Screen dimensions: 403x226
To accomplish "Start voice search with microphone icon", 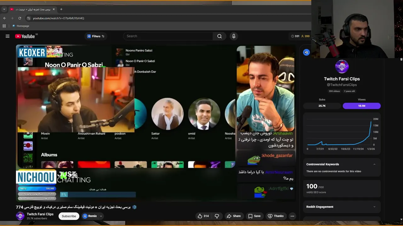I will [x=234, y=36].
